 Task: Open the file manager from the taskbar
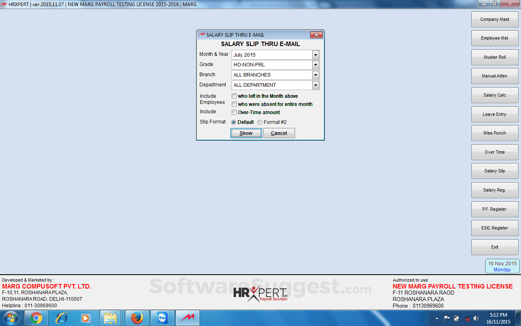pos(111,317)
